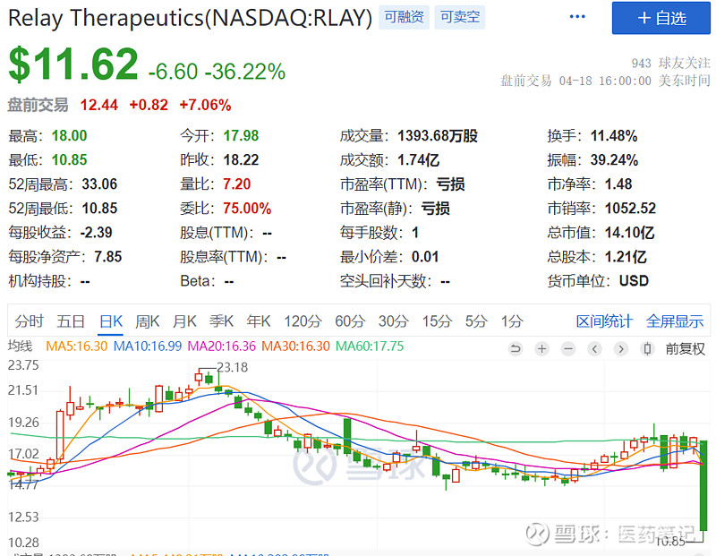Click 总市值 value 14.10亿
The width and height of the screenshot is (716, 556).
(x=630, y=233)
